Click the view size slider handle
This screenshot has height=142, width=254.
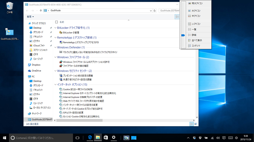click(x=183, y=35)
